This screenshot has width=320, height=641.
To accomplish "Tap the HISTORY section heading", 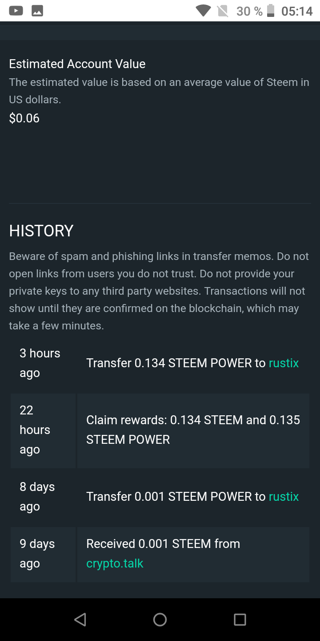I will (x=41, y=231).
